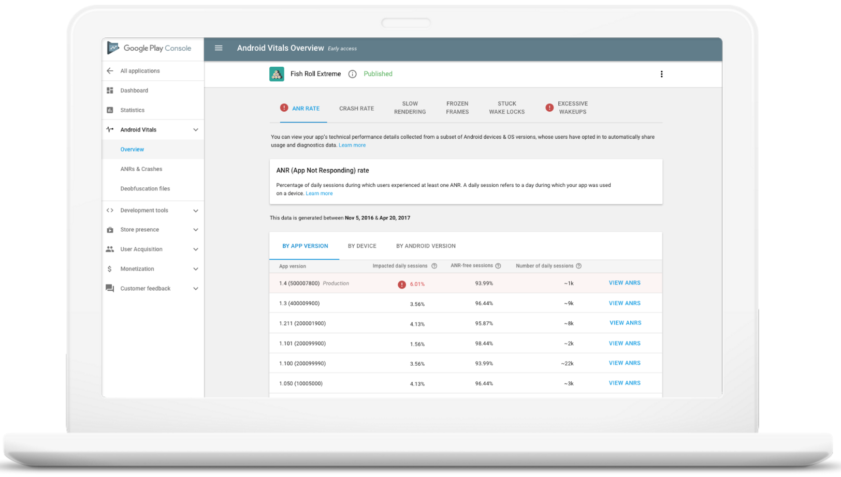Switch to the Crash Rate tab
This screenshot has height=477, width=841.
(356, 108)
